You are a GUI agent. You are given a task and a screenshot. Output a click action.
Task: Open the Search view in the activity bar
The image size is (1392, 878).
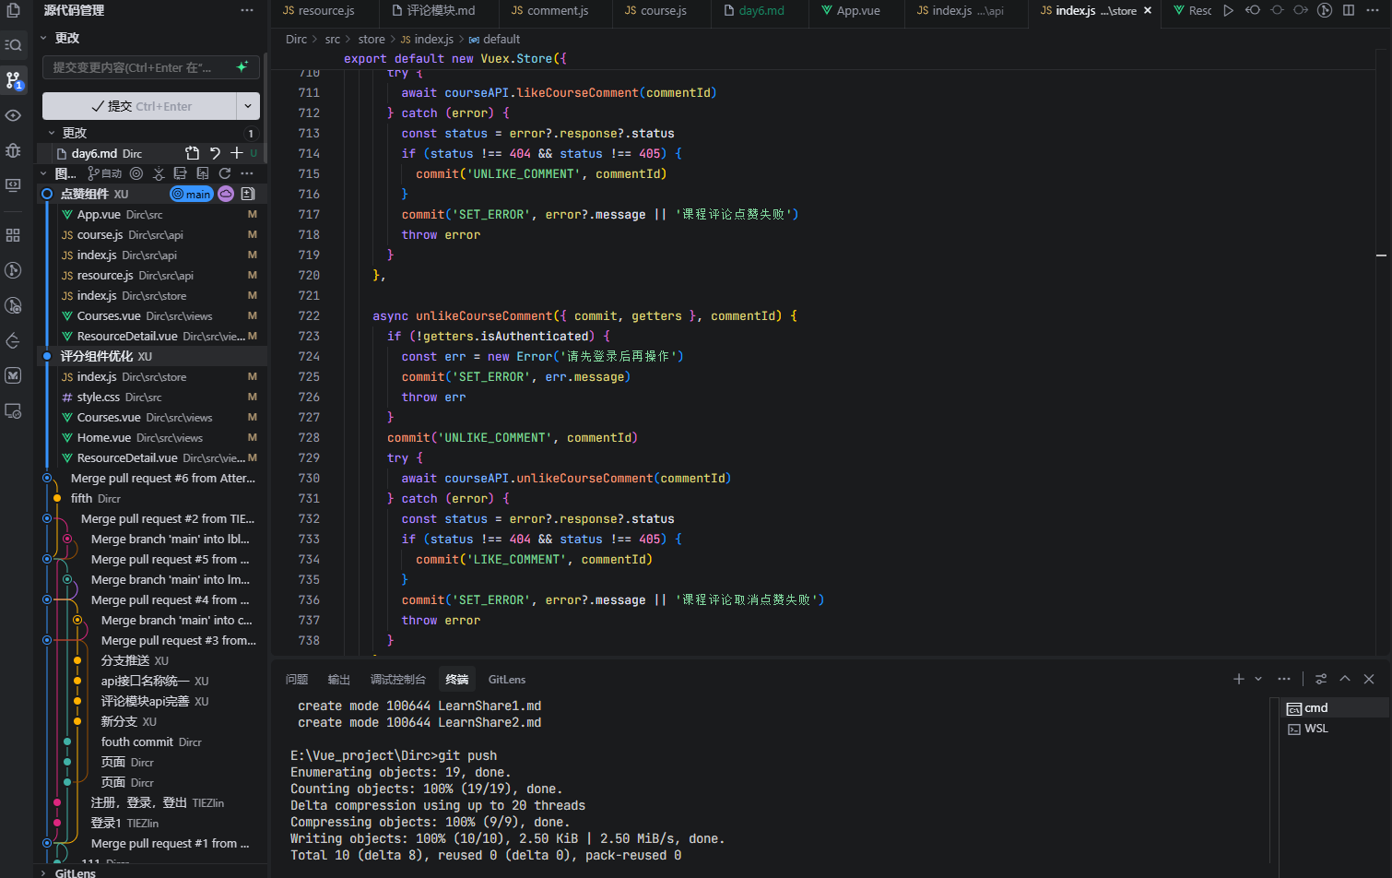tap(13, 44)
